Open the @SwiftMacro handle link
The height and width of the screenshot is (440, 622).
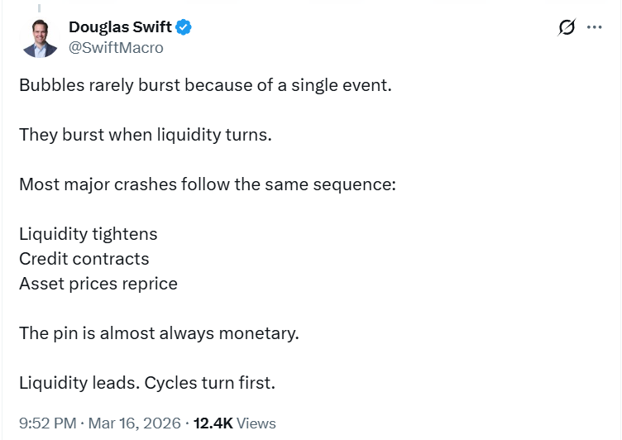coord(116,48)
